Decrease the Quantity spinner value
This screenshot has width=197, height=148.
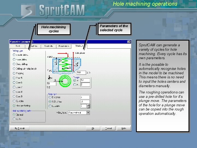click(x=88, y=107)
